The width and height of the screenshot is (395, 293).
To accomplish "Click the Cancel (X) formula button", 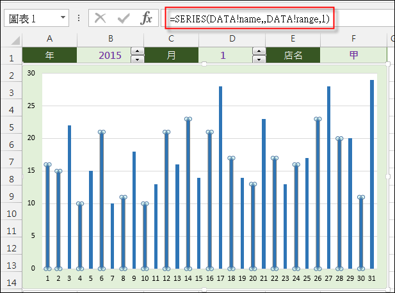I will (x=101, y=19).
